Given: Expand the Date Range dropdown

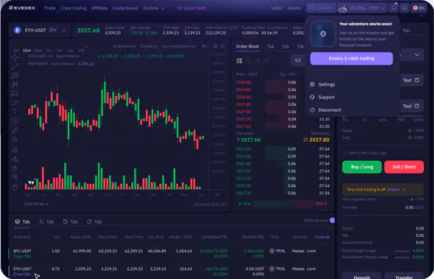Looking at the screenshot, I should point(36,204).
